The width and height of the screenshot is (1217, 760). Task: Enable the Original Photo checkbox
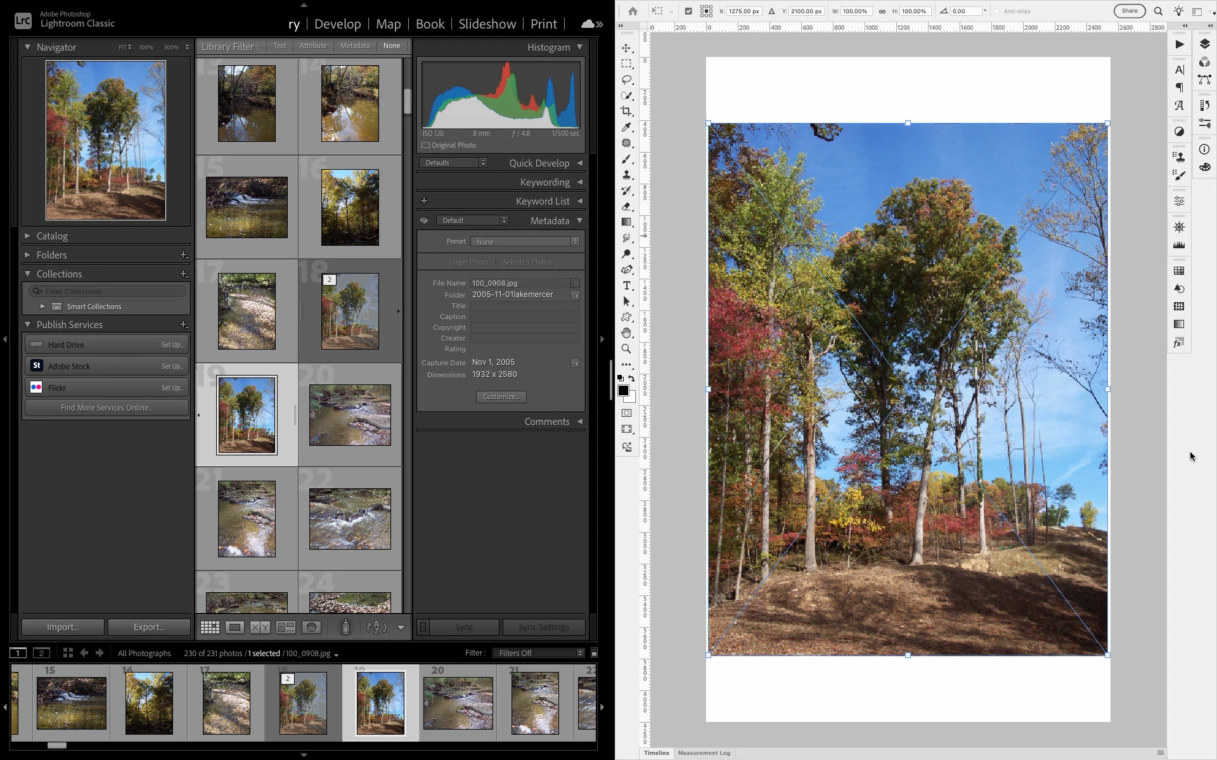(426, 146)
